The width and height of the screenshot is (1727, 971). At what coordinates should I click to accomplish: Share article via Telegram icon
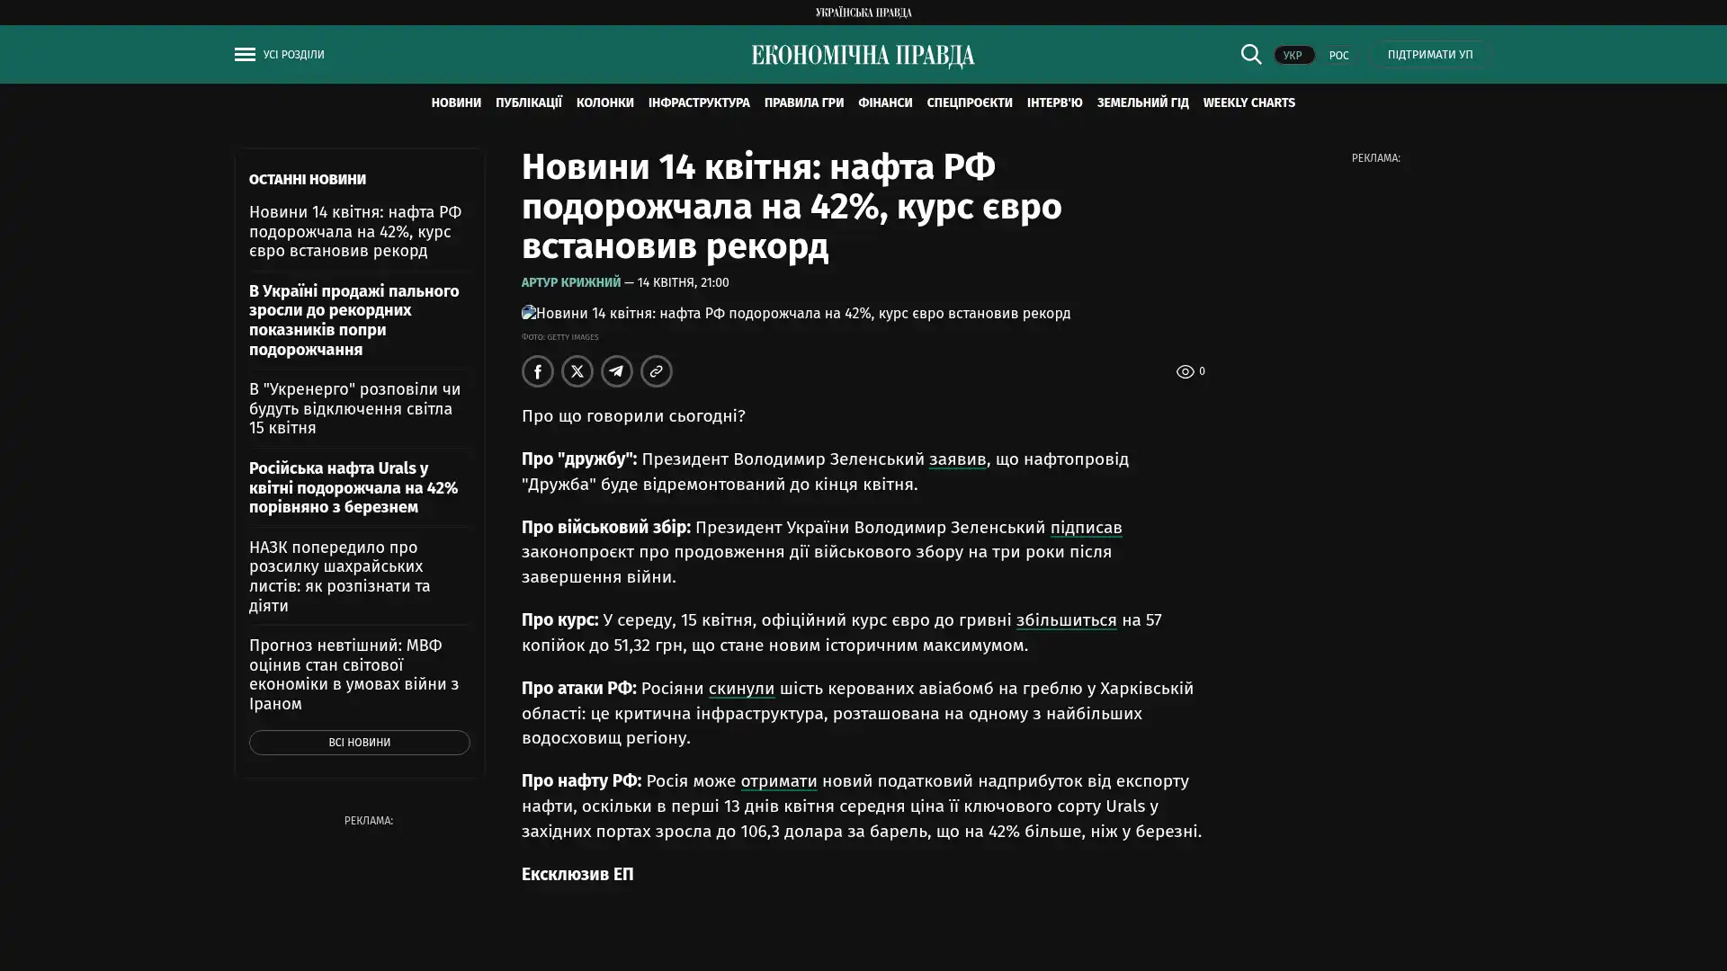click(616, 371)
